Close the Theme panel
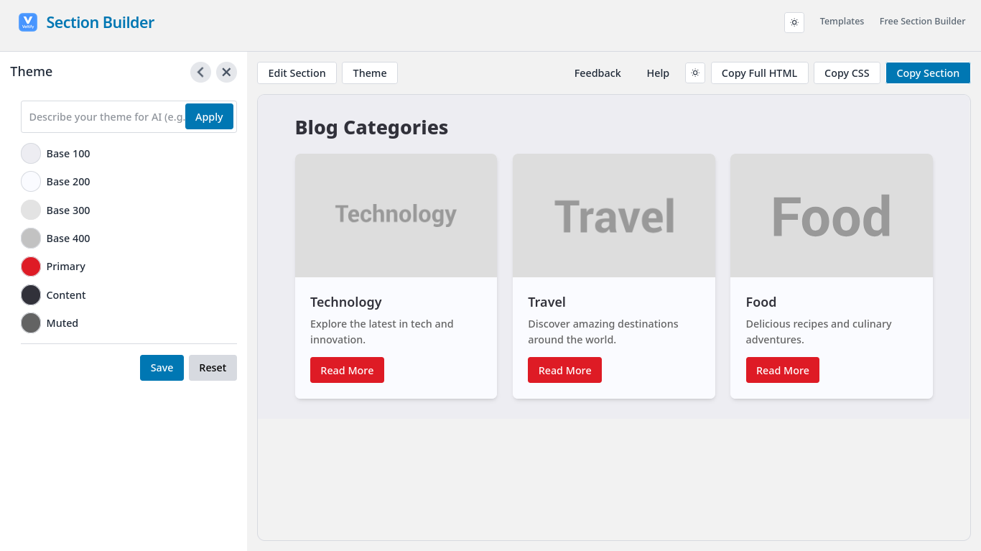Viewport: 981px width, 551px height. (x=226, y=72)
